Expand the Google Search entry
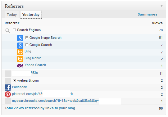The width and height of the screenshot is (168, 117). pyautogui.click(x=27, y=45)
